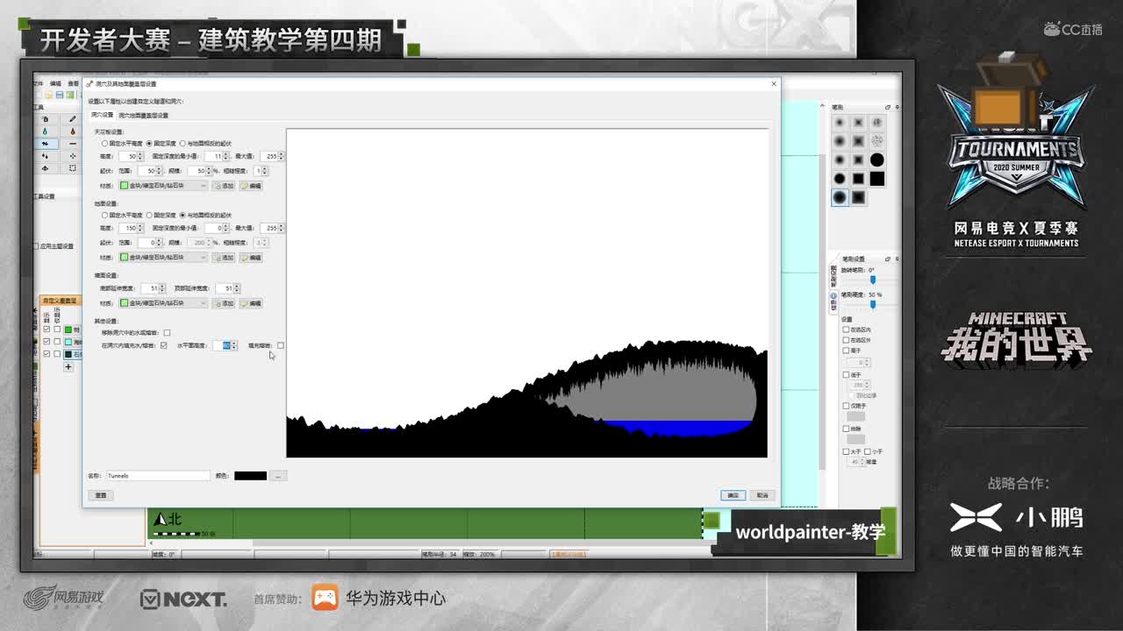Screen dimensions: 1123x631
Task: Cancel the dialog with 取消
Action: 762,495
